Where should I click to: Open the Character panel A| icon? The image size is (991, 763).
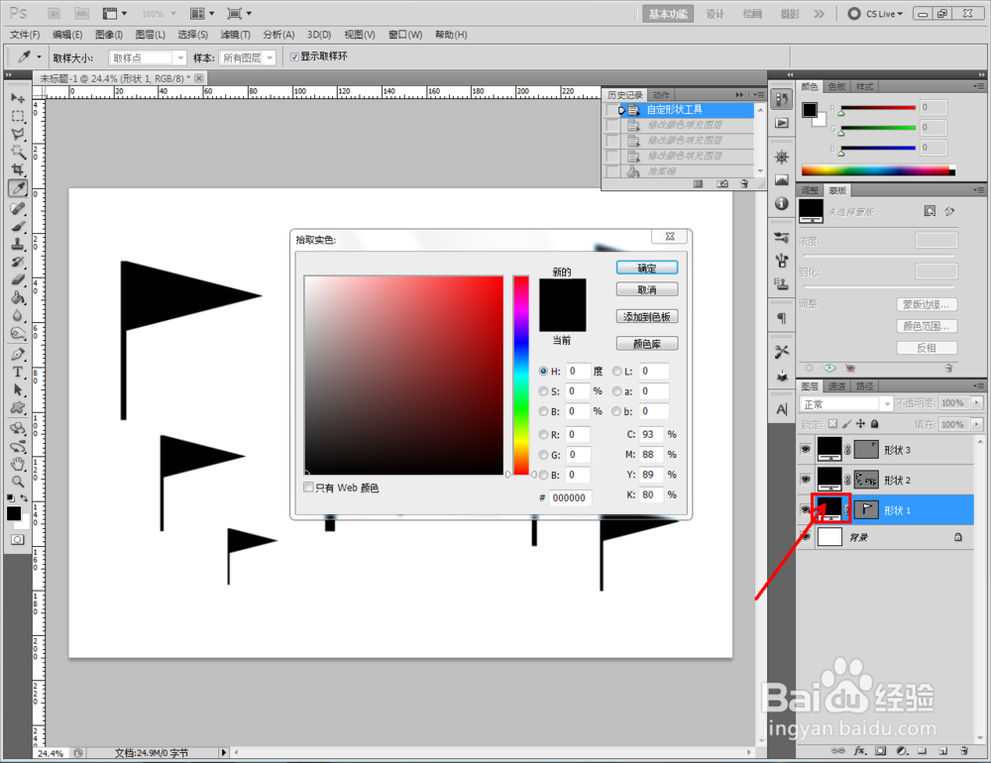[782, 409]
